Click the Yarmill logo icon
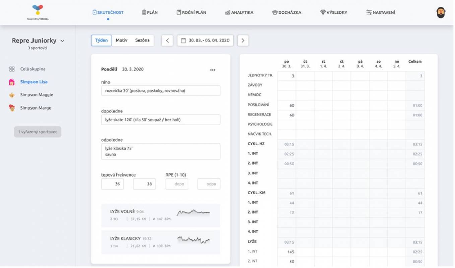Screen dimensions: 455x268 tap(38, 10)
